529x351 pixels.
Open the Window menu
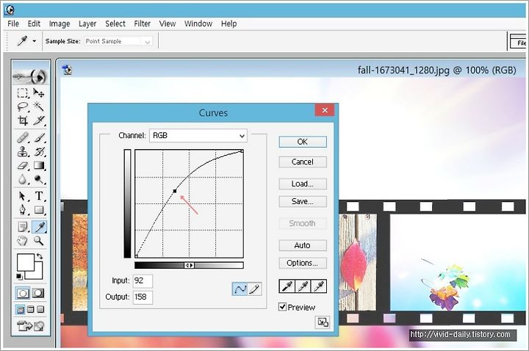198,23
